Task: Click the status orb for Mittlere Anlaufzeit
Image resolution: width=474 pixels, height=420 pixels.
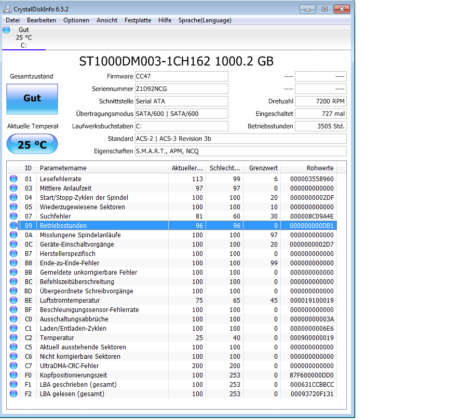Action: point(13,188)
